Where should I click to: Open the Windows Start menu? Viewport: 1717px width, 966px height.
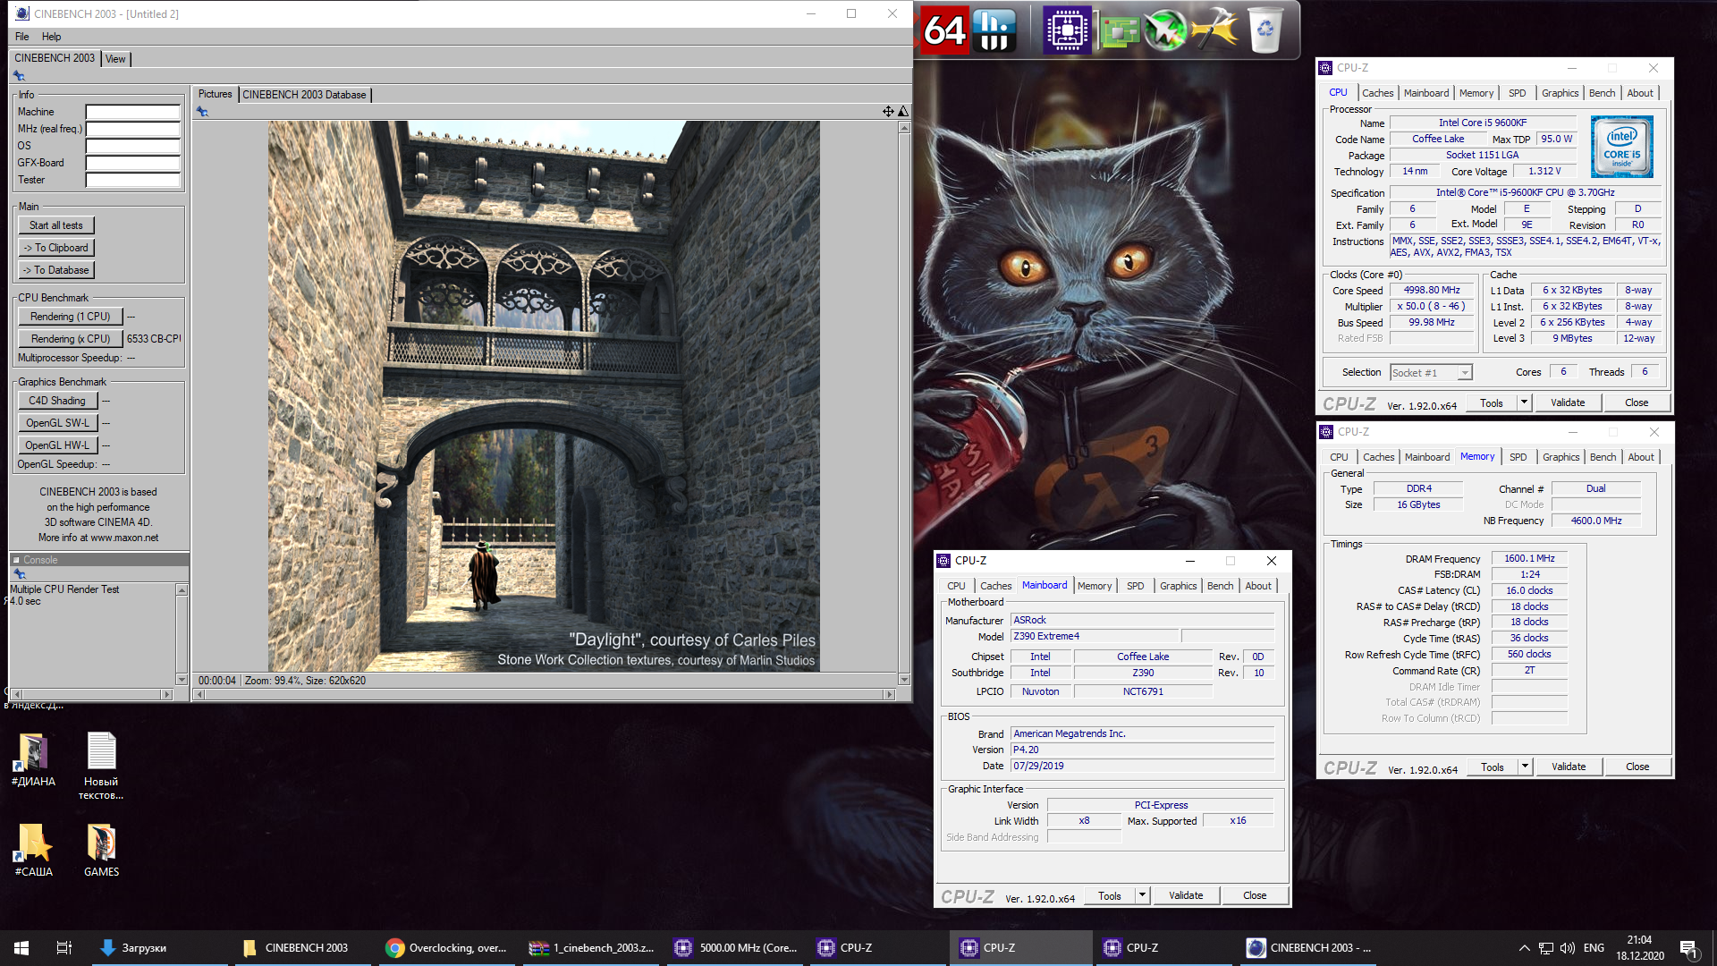(x=21, y=948)
